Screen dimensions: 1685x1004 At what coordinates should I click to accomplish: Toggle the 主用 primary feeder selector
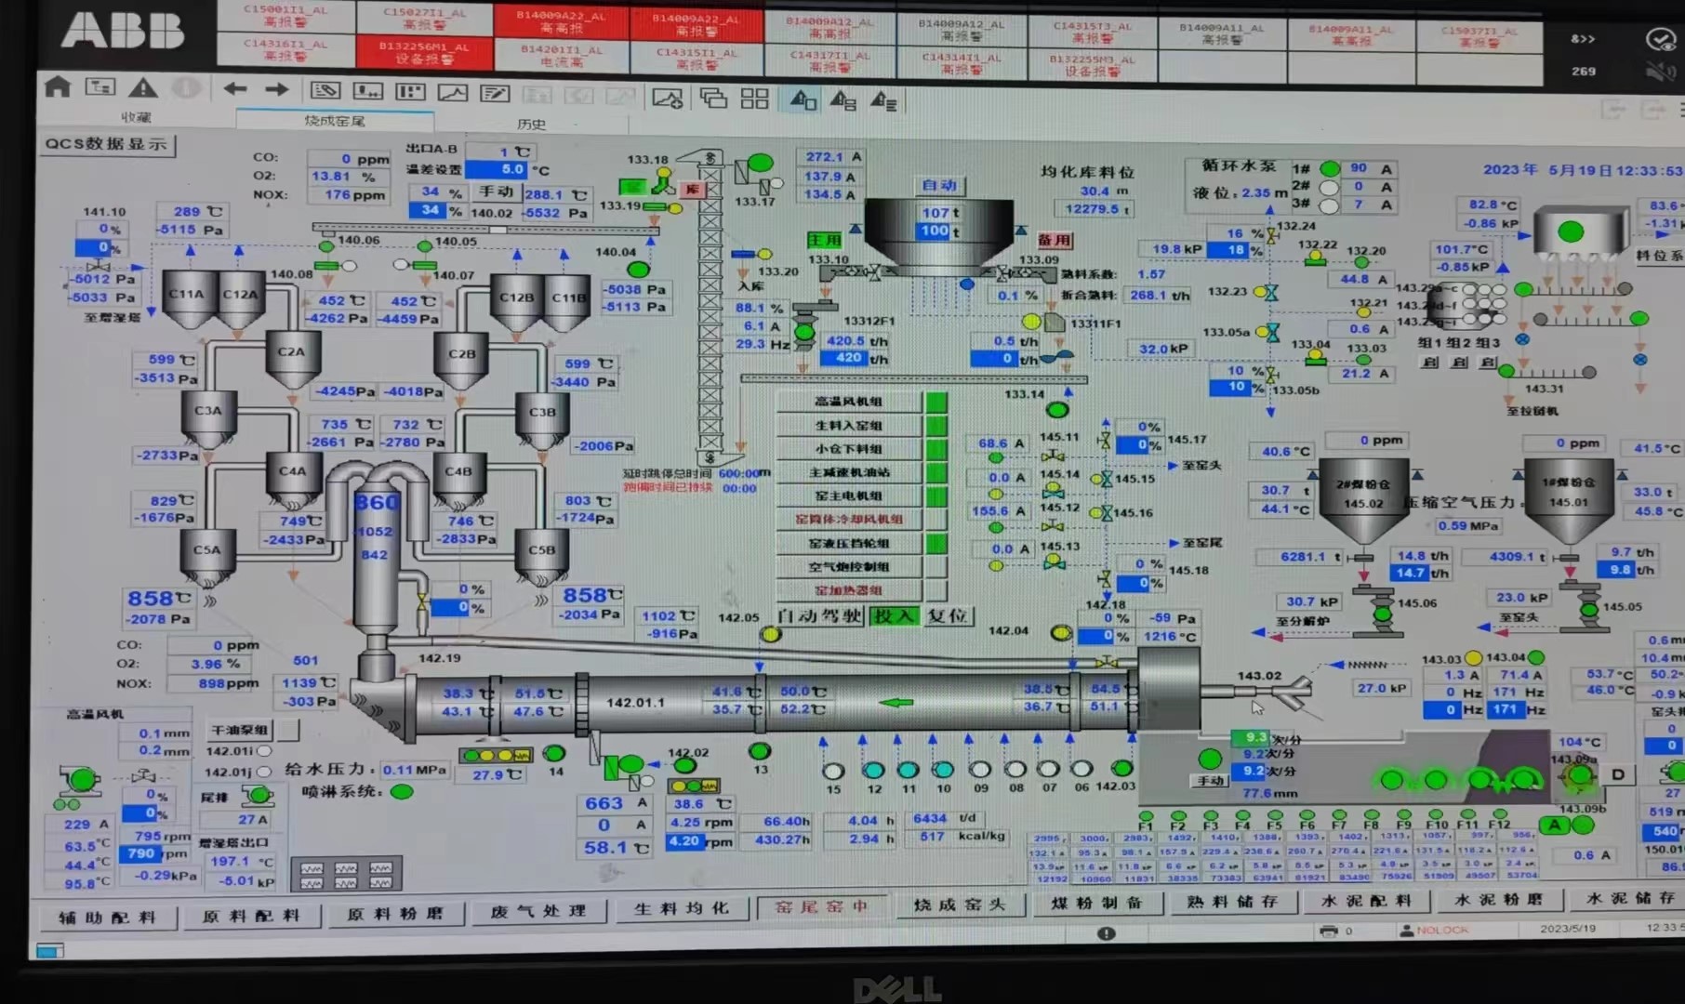[x=824, y=240]
